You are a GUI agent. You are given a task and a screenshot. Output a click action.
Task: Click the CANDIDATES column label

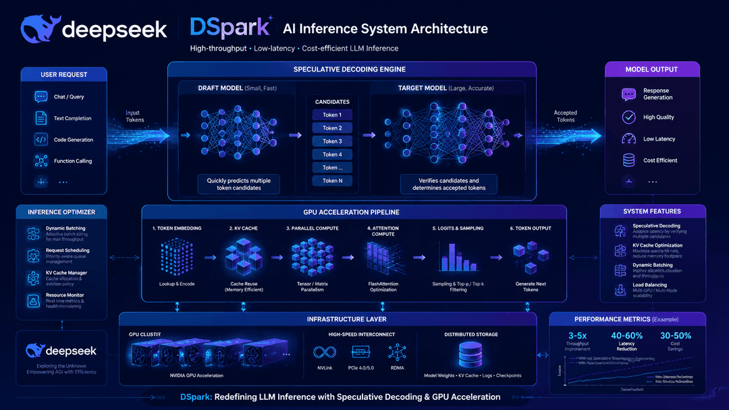(332, 102)
